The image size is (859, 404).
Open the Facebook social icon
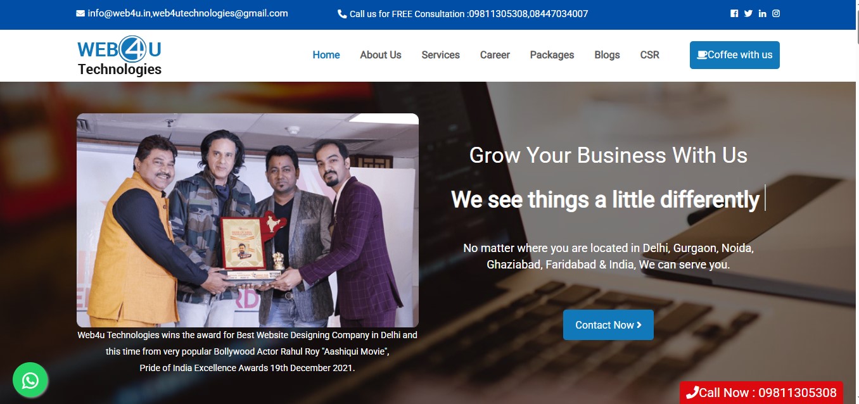(734, 13)
